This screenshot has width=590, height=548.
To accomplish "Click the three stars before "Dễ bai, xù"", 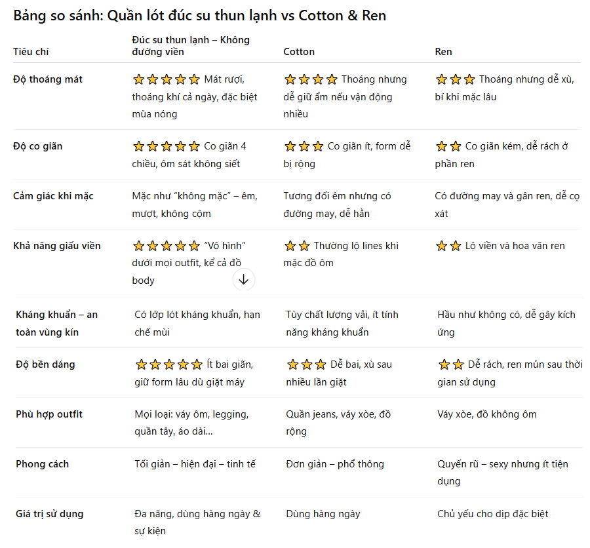I will (x=307, y=364).
